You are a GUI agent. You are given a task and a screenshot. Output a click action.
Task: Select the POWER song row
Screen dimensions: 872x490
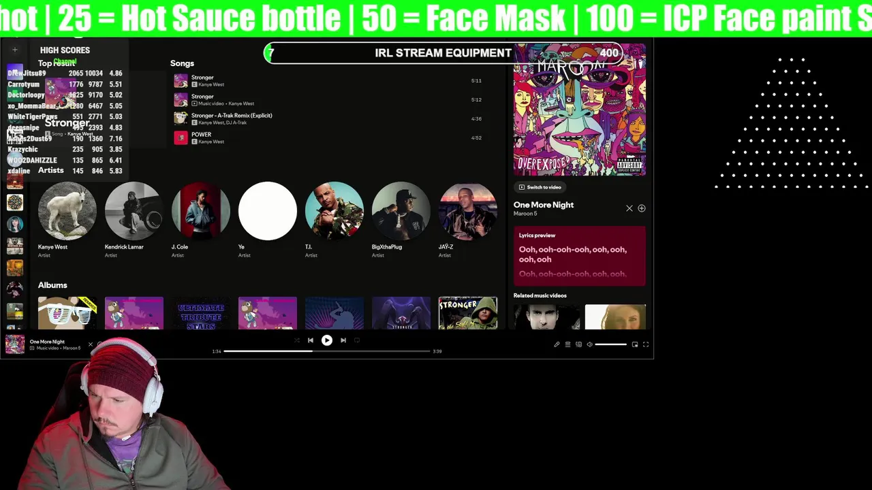[x=328, y=137]
